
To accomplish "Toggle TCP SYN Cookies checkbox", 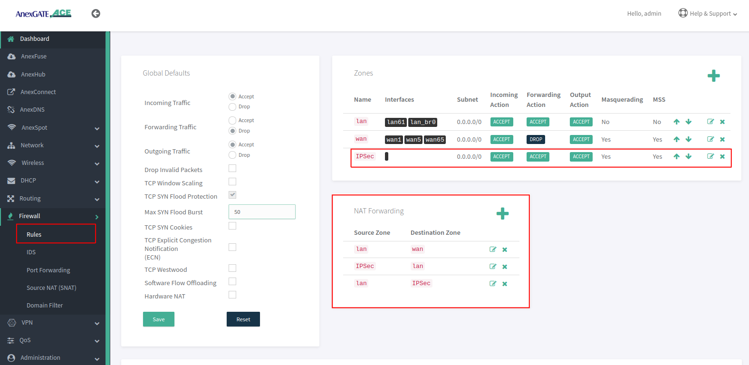I will (232, 226).
